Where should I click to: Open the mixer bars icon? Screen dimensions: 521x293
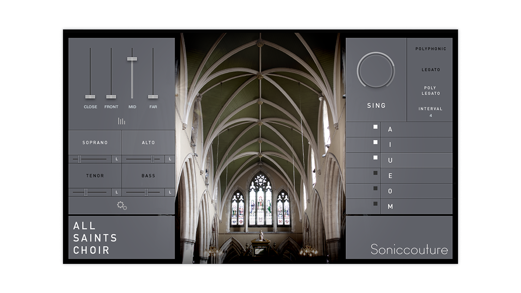point(122,121)
